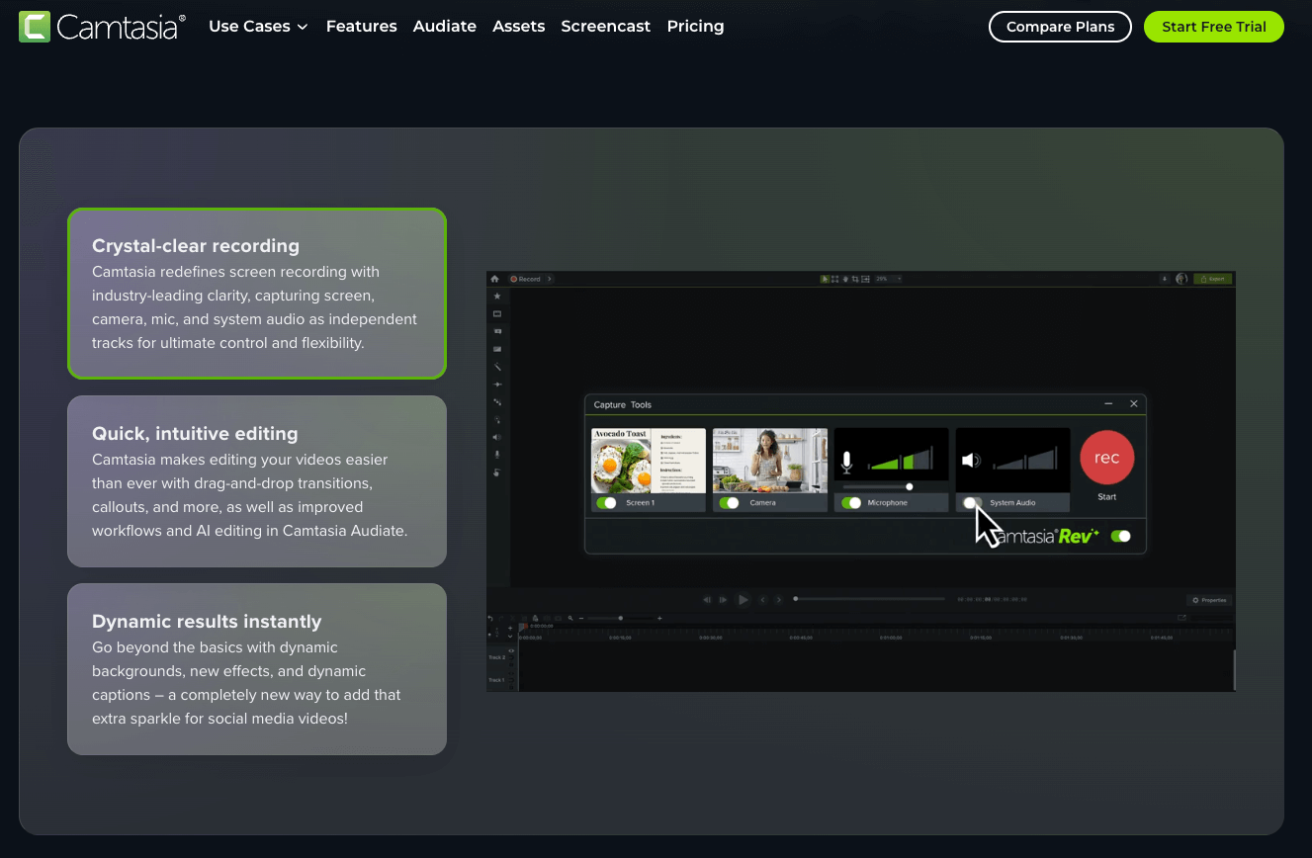Open the Pricing page from navigation

pyautogui.click(x=695, y=27)
